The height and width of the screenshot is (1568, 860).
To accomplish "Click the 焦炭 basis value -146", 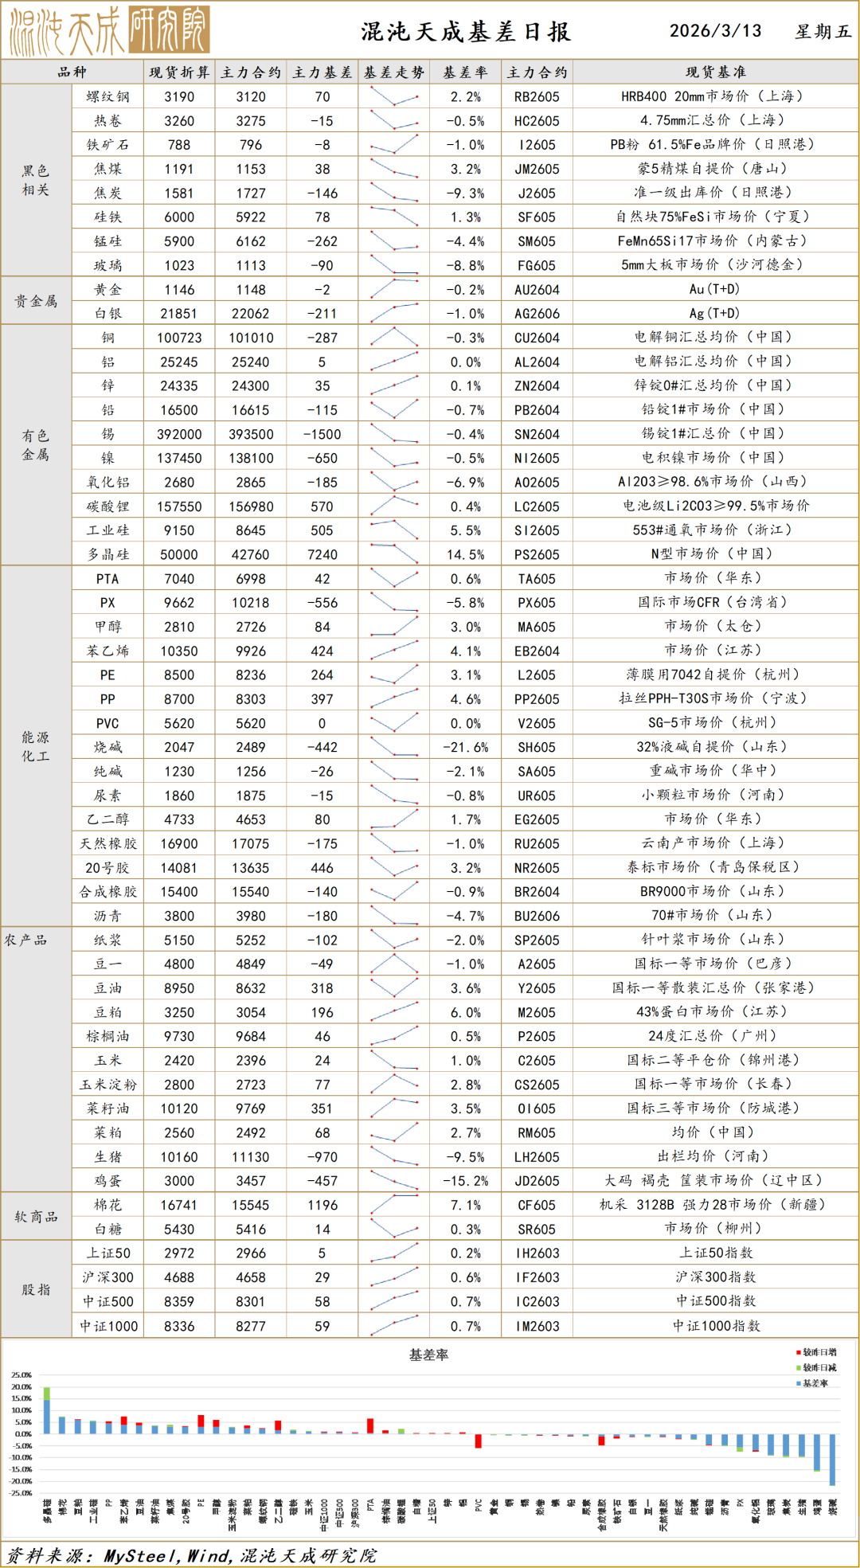I will (x=322, y=193).
